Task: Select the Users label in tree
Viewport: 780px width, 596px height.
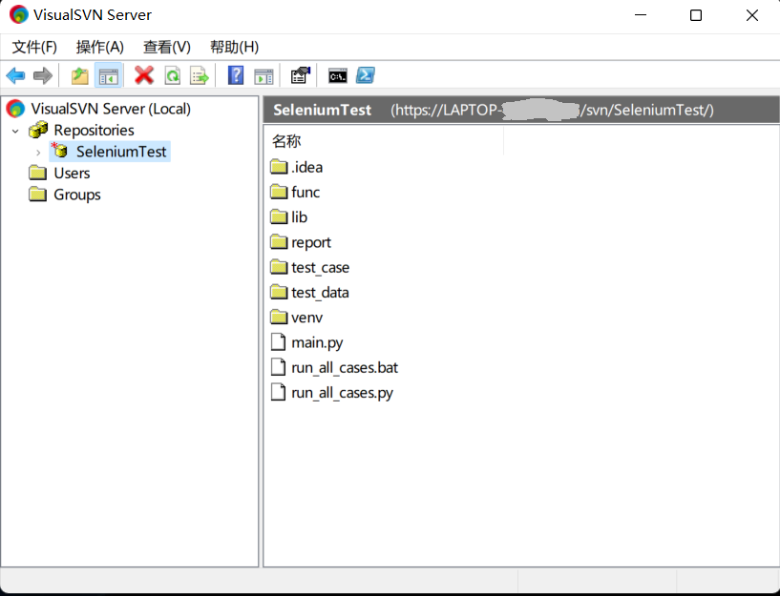Action: (72, 173)
